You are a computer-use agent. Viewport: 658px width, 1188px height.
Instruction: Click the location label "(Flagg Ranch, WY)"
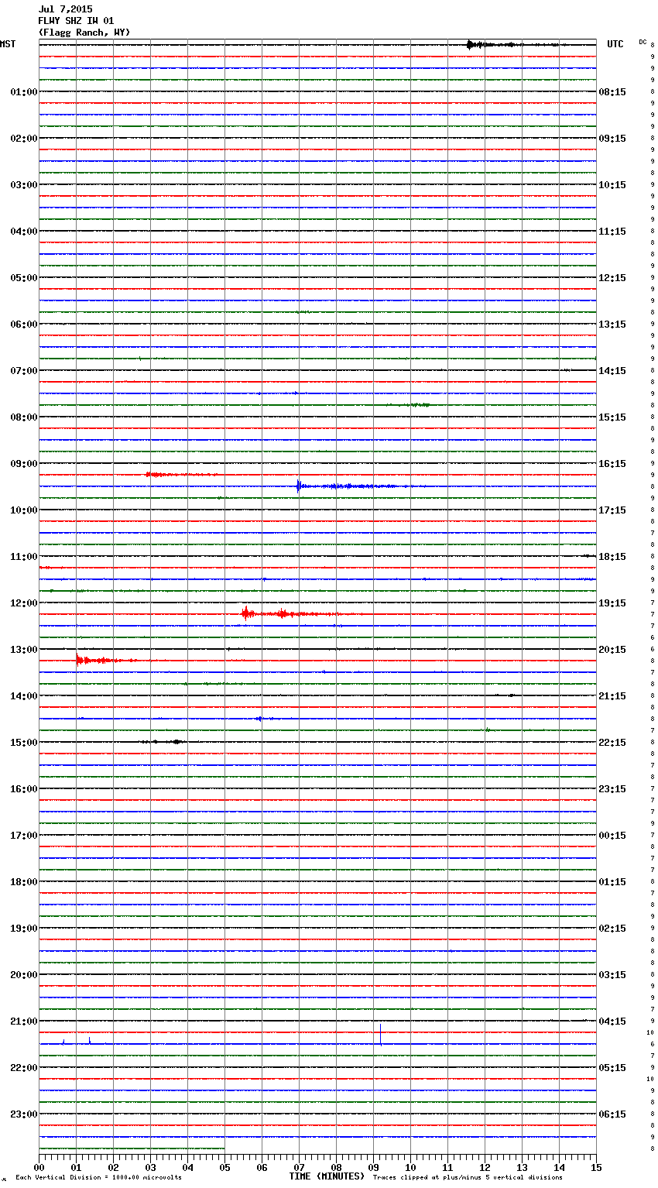click(x=84, y=33)
